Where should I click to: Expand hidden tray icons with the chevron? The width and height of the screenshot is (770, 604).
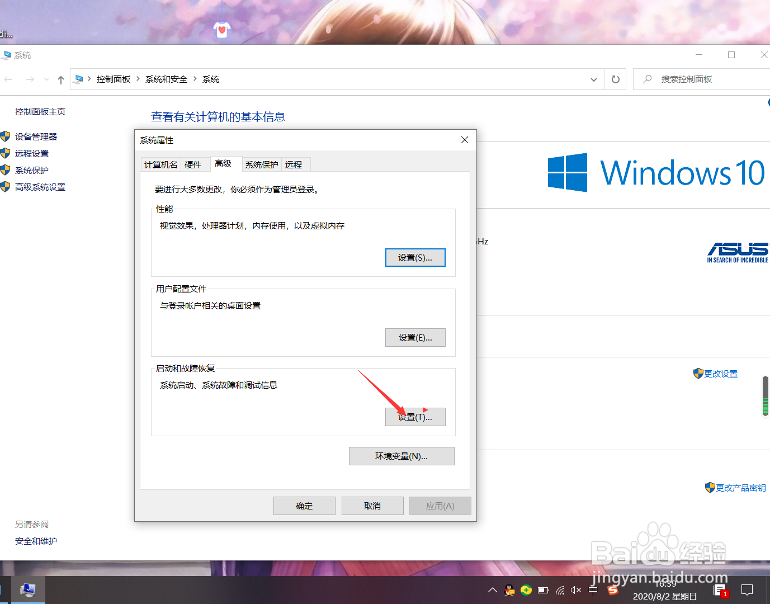coord(492,590)
